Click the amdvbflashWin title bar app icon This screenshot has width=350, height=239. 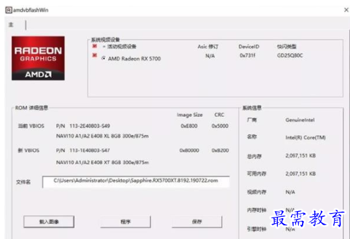[8, 10]
